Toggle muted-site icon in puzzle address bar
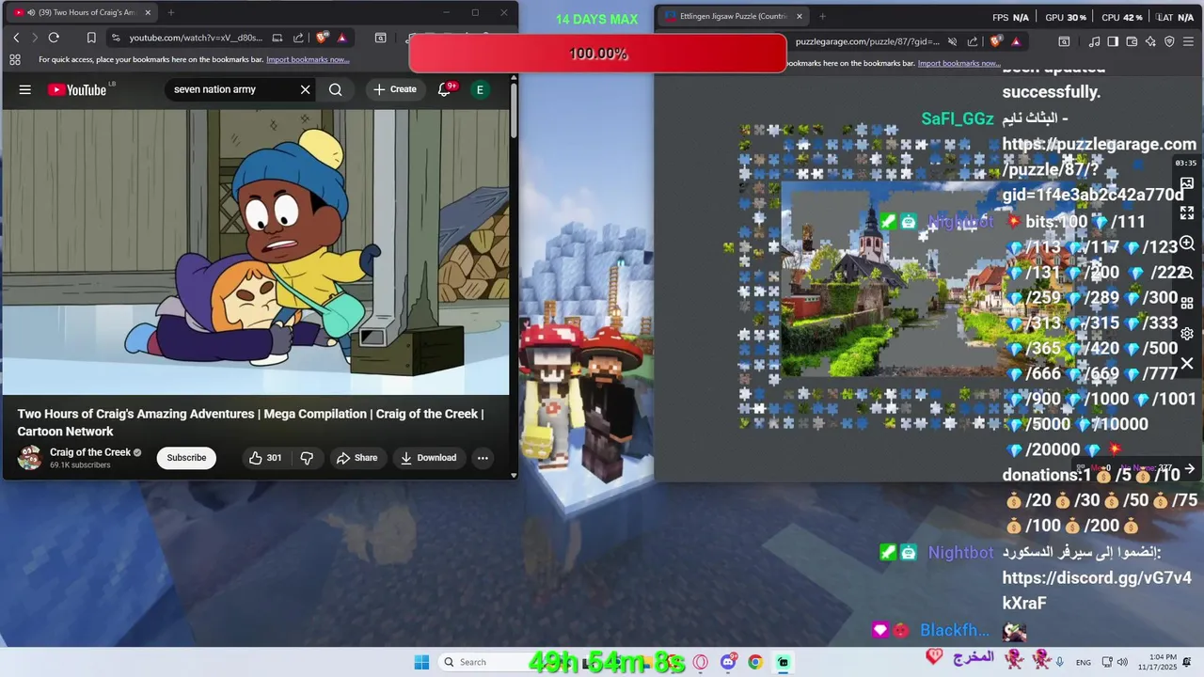The image size is (1204, 677). (x=952, y=41)
